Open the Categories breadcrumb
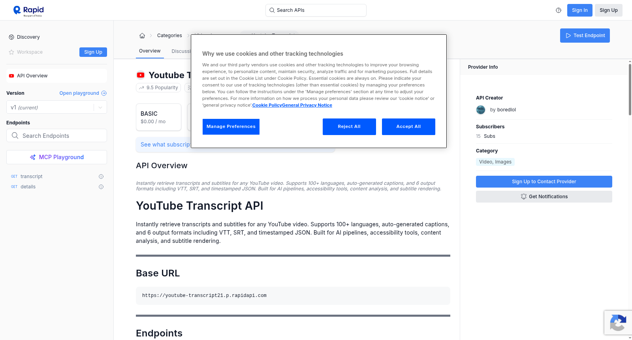 point(169,36)
